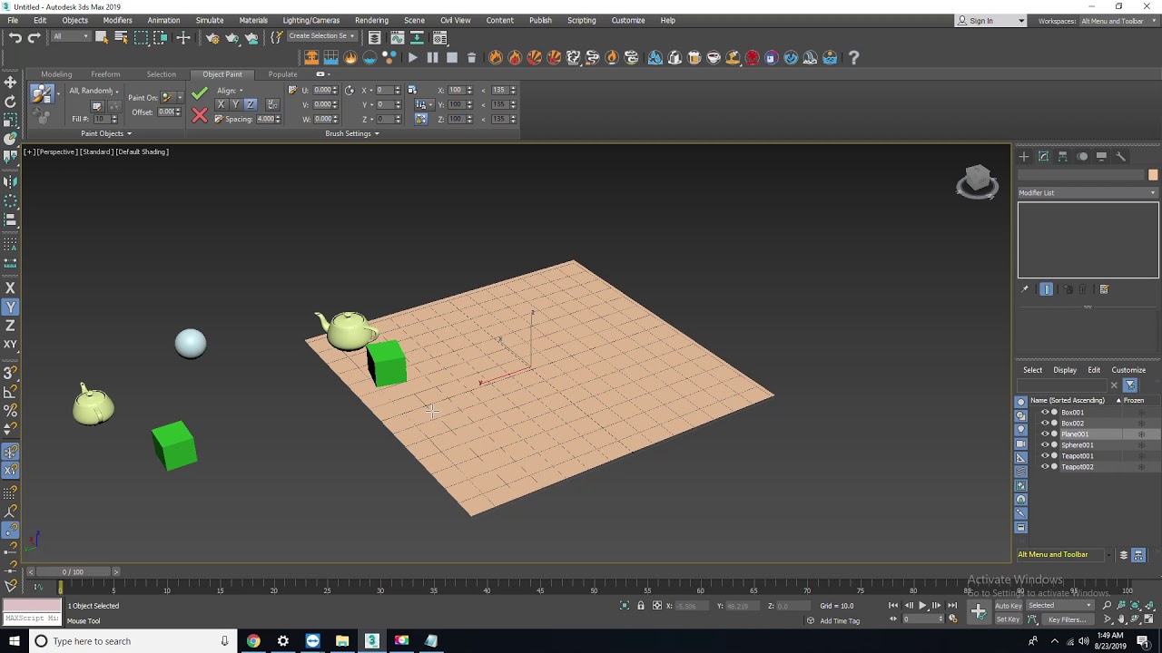Open the All, Randomly fill dropdown
1162x653 pixels.
tap(94, 91)
